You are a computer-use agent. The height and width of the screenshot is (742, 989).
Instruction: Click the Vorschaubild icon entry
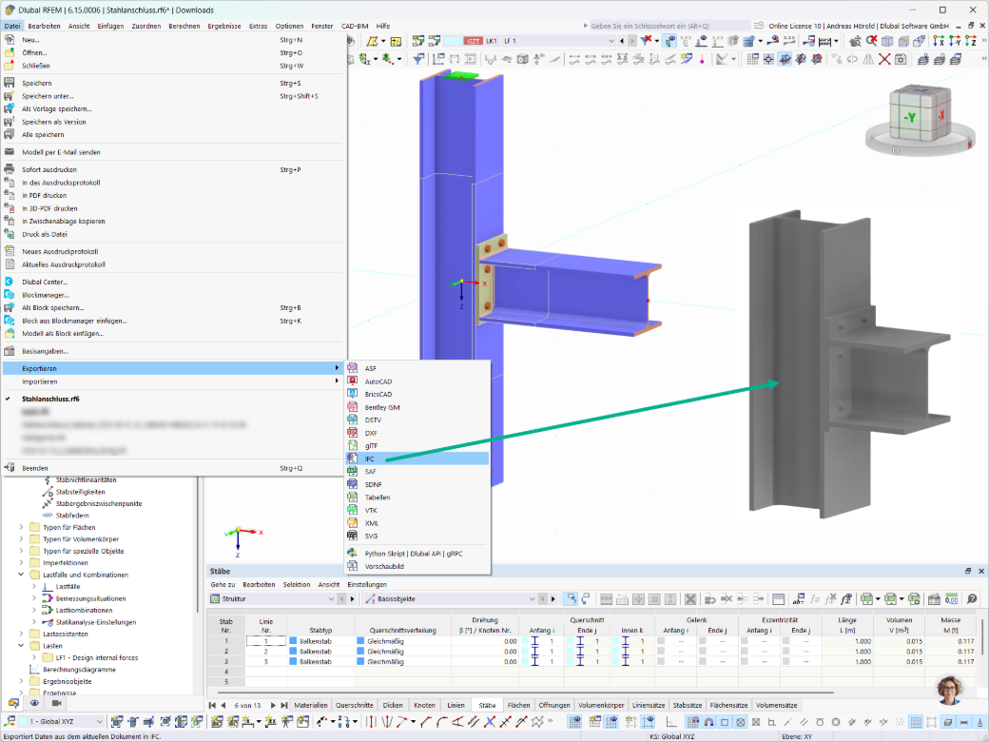click(x=353, y=566)
